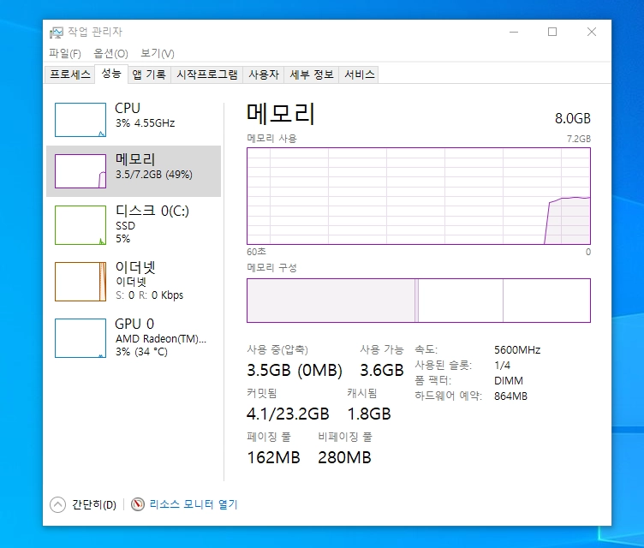Collapse to simple view via arrow icon
This screenshot has height=548, width=644.
[57, 504]
